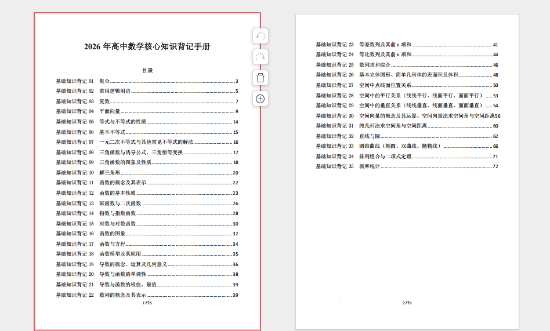
Task: Rotate the selected page counterclockwise
Action: click(x=260, y=36)
